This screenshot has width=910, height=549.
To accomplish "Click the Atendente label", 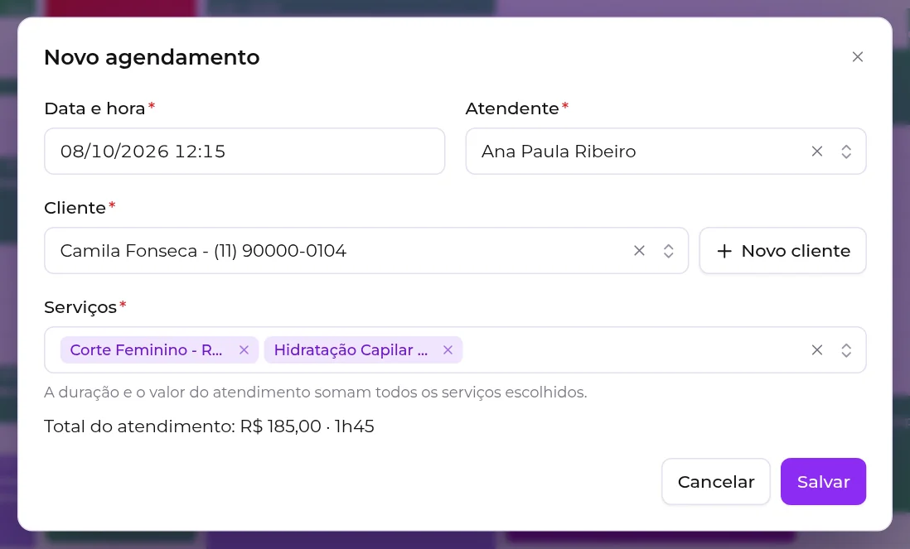I will pyautogui.click(x=512, y=108).
